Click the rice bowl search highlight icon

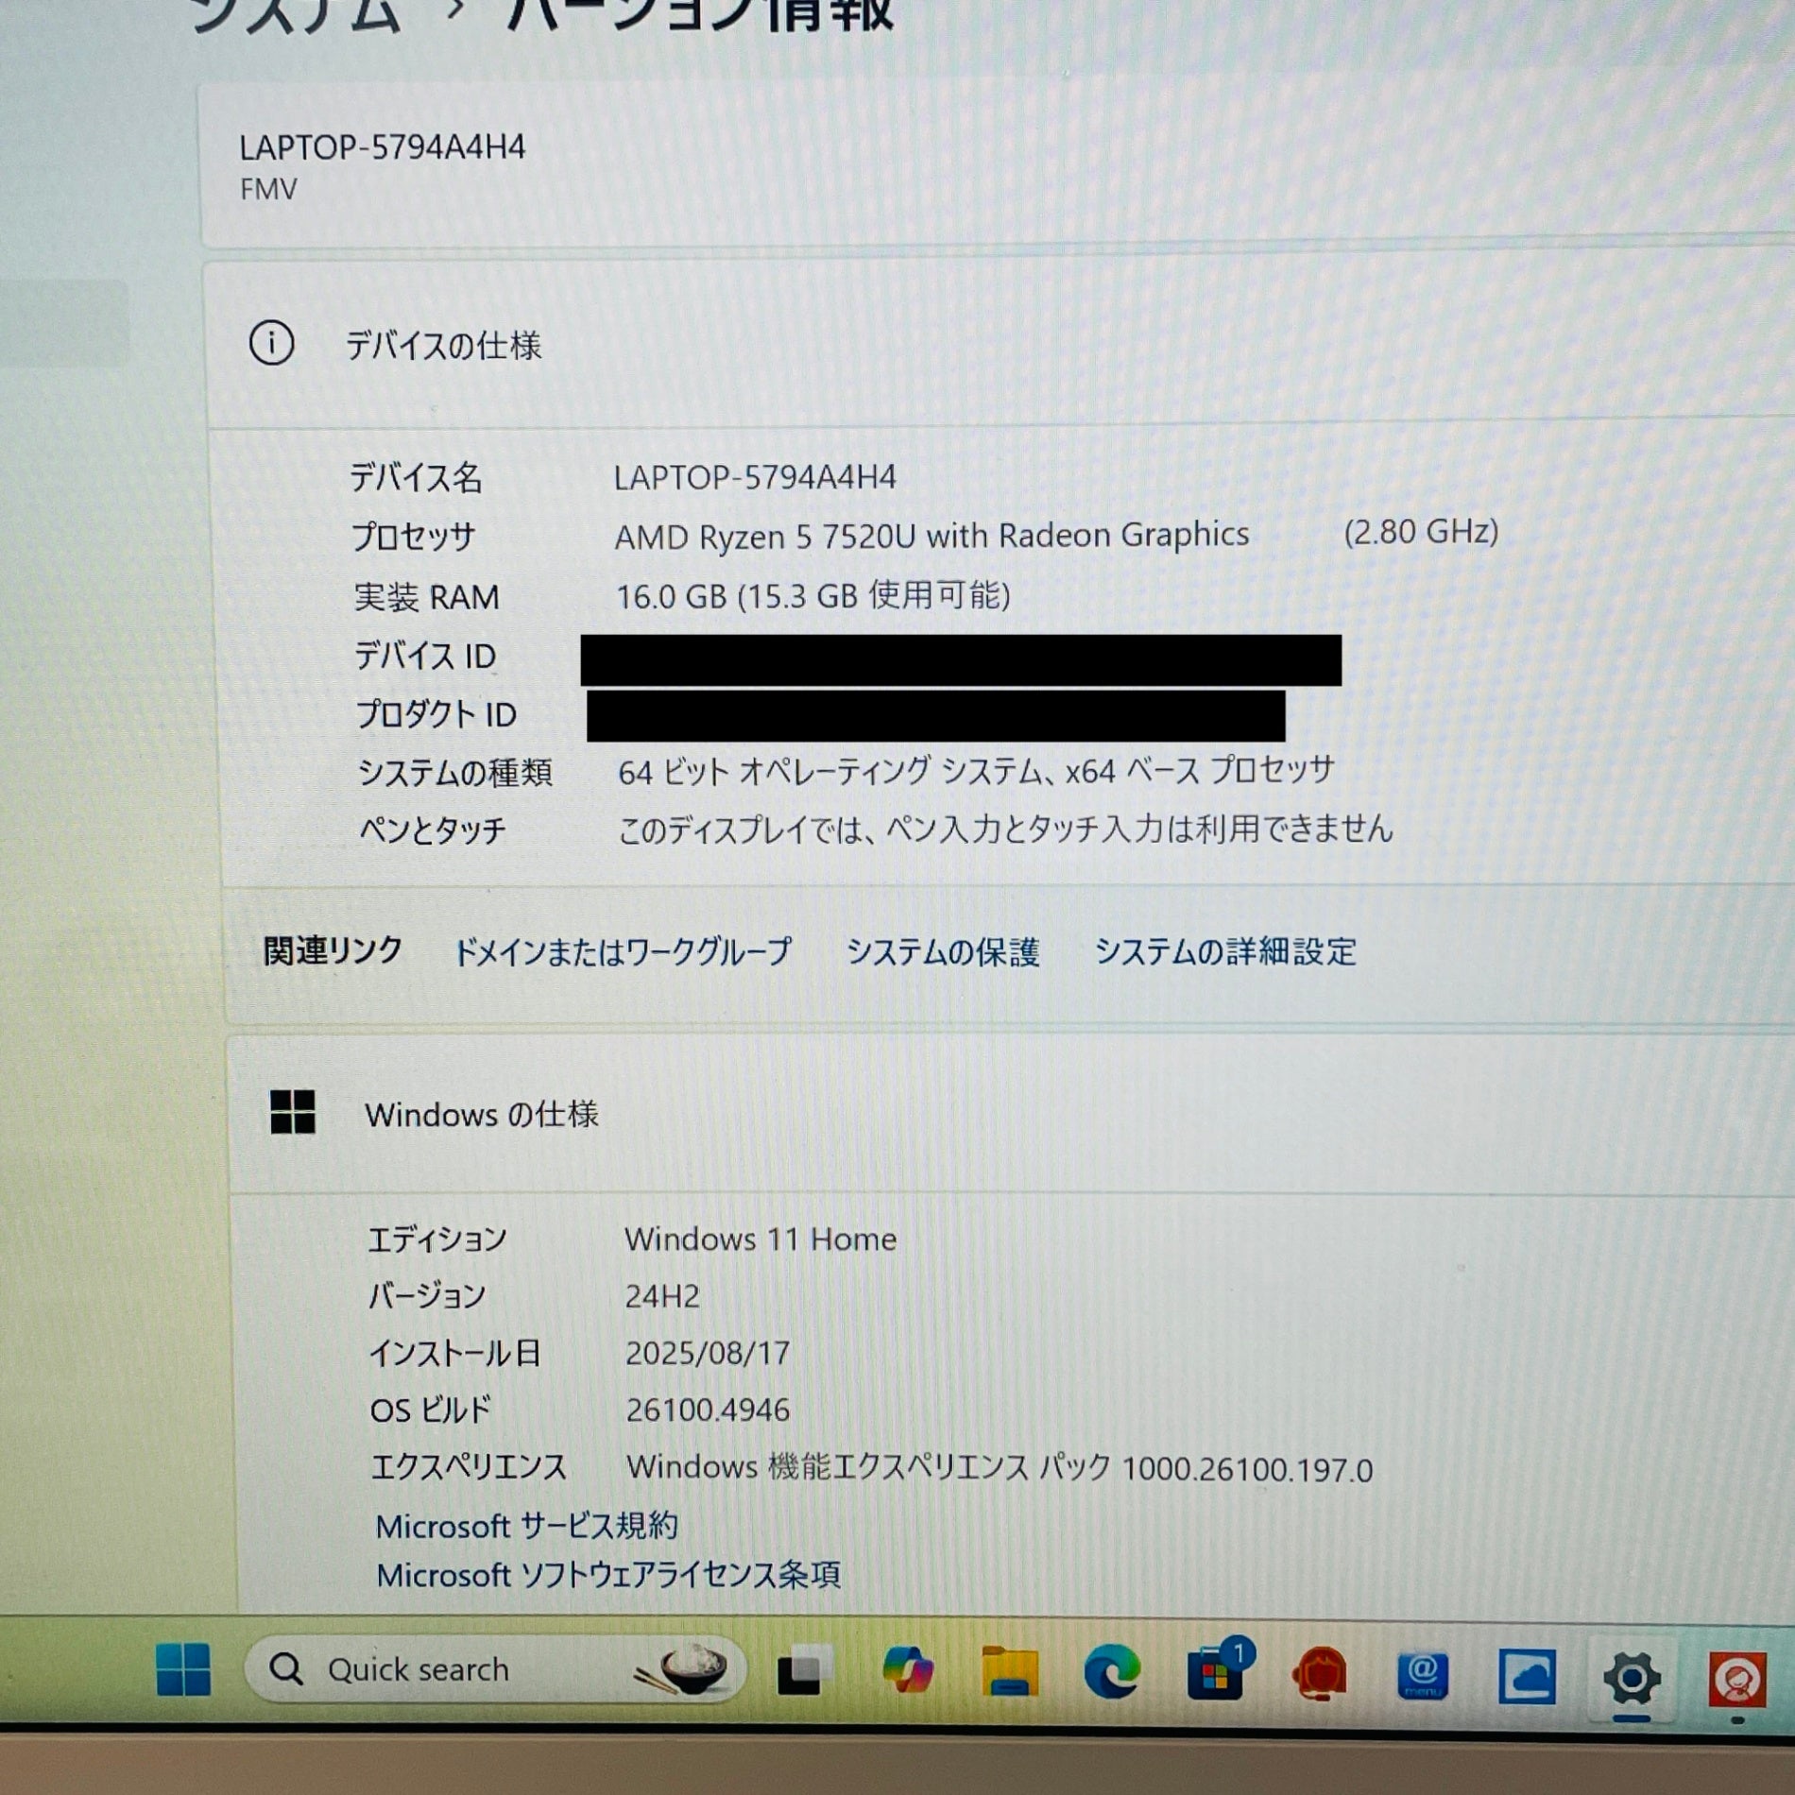click(x=685, y=1670)
